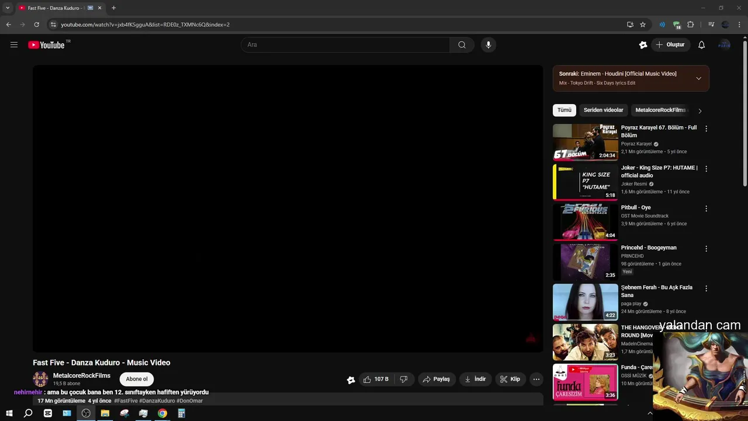Open the YouTube hamburger guide menu
Screen dimensions: 748x421
coord(14,44)
